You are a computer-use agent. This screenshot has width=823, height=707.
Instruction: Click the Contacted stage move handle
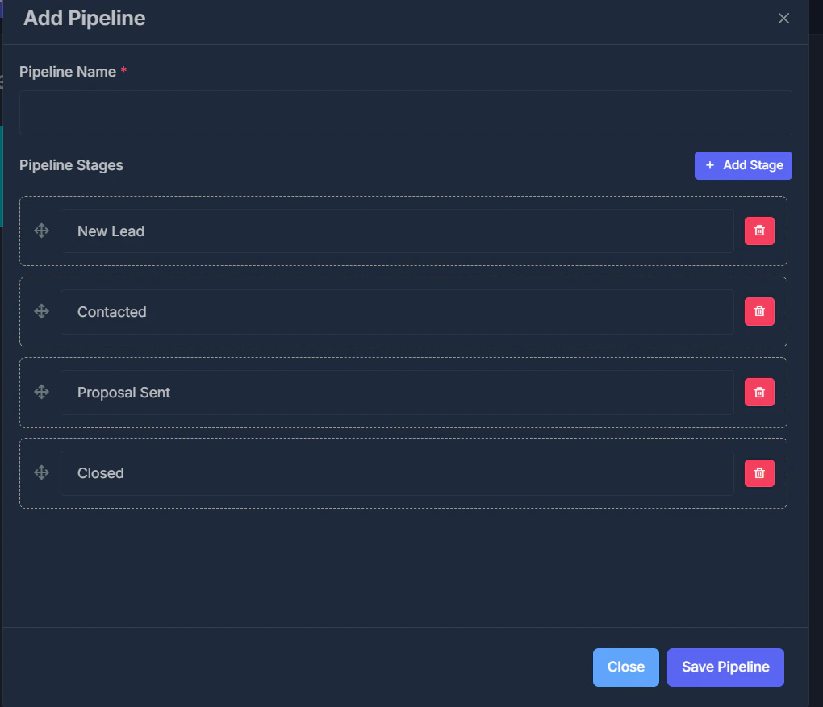point(40,311)
